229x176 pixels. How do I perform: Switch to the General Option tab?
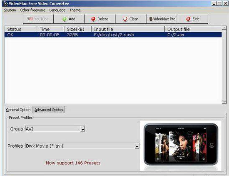pos(18,110)
